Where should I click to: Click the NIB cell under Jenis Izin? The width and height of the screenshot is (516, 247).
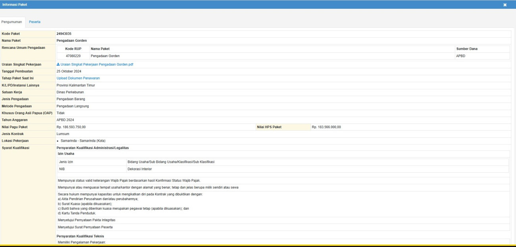tap(62, 169)
